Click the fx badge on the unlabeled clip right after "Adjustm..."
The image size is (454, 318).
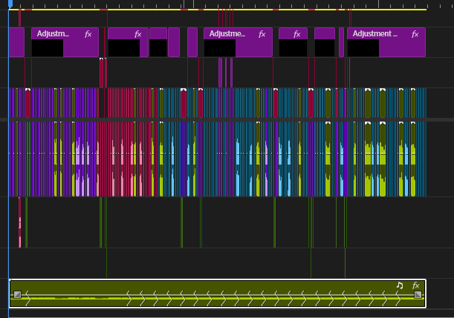tap(137, 34)
